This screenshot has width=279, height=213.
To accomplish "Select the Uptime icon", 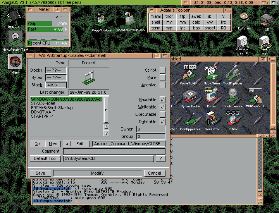I will [233, 118].
